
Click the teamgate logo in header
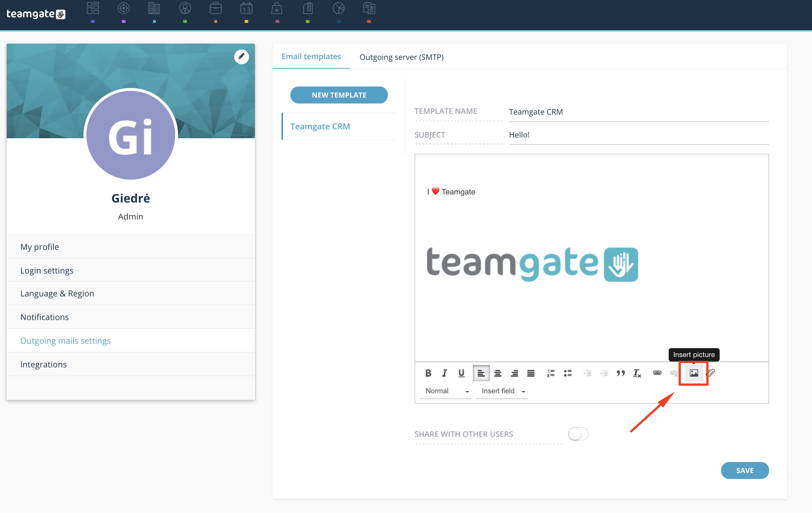point(36,14)
